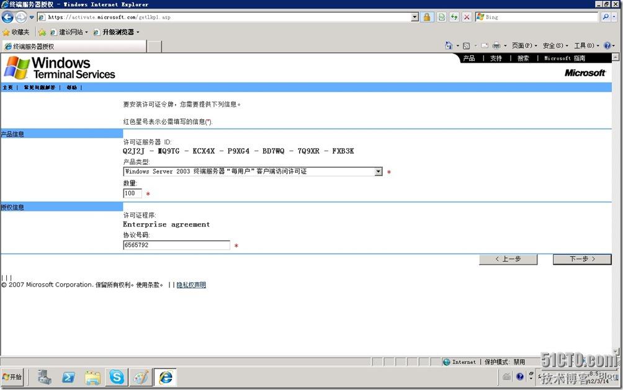Click the 协议号码 agreement number field
Screen dimensions: 623x390
[x=176, y=245]
